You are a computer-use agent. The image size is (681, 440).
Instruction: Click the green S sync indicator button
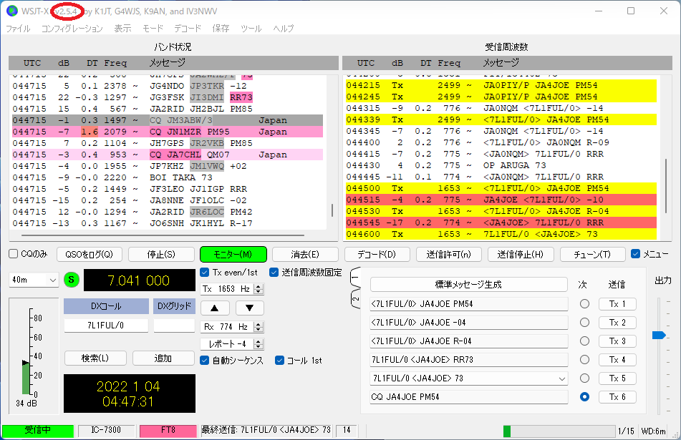(71, 280)
